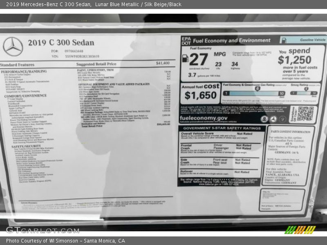Click the $1,250 fuel cost figure
This screenshot has width=327, height=245.
pyautogui.click(x=294, y=60)
